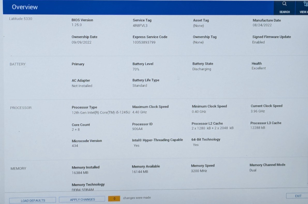Click the Ownership Tag (None) value
This screenshot has width=308, height=204.
point(198,42)
